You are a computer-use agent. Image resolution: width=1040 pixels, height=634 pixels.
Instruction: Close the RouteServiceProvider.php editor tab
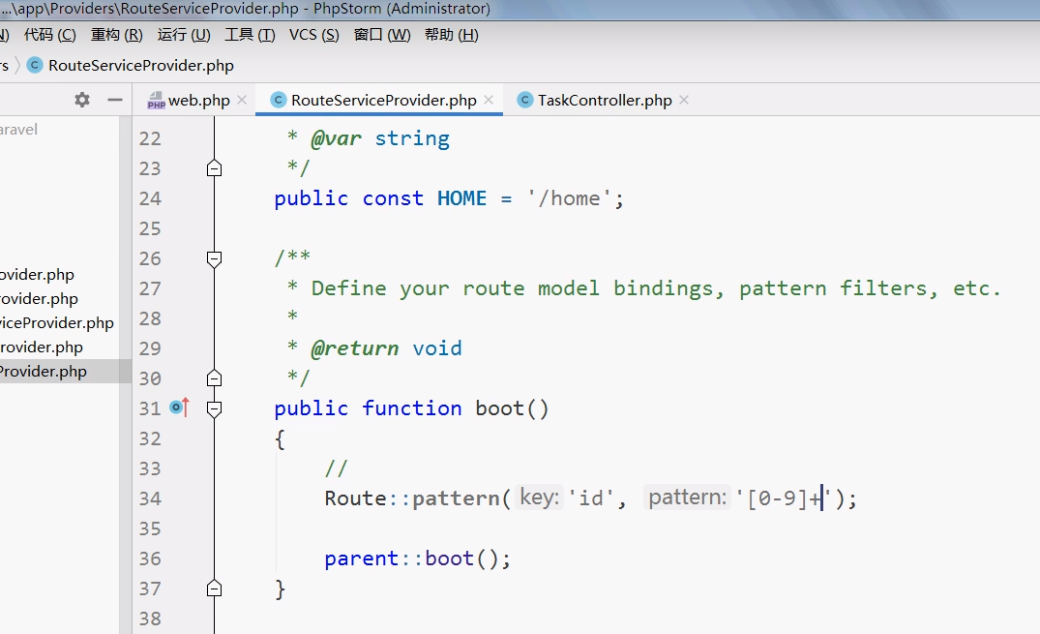click(489, 100)
